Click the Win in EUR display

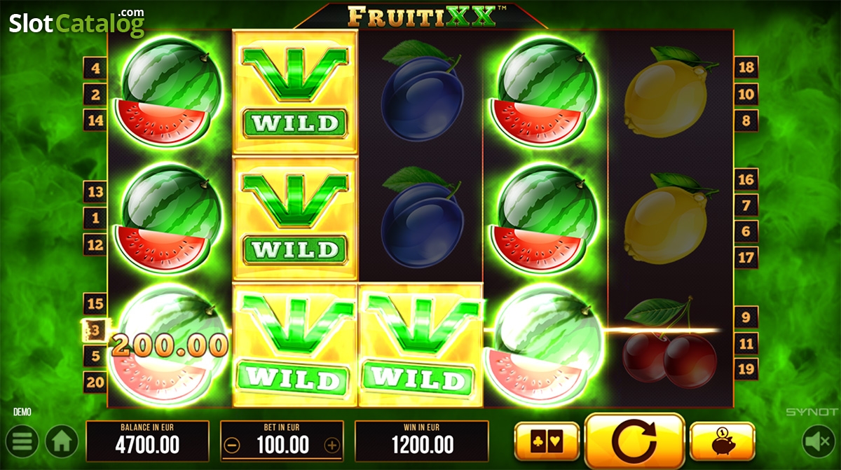click(422, 441)
